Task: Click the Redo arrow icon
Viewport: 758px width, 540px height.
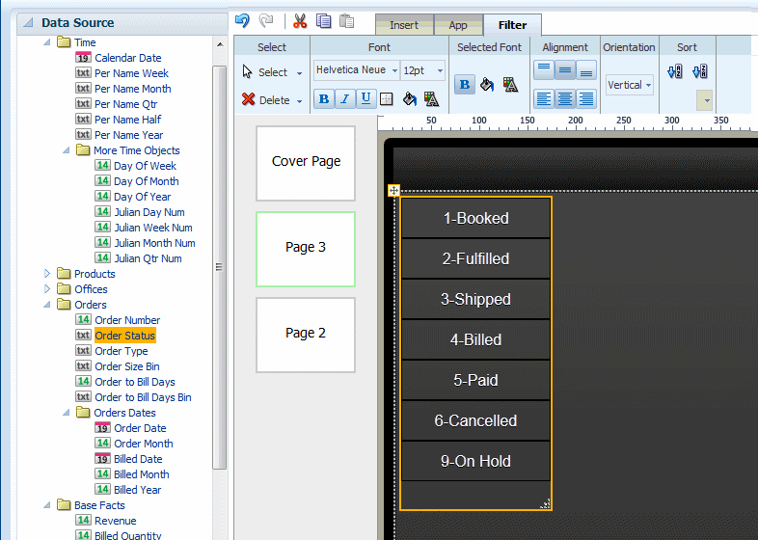Action: [x=266, y=21]
